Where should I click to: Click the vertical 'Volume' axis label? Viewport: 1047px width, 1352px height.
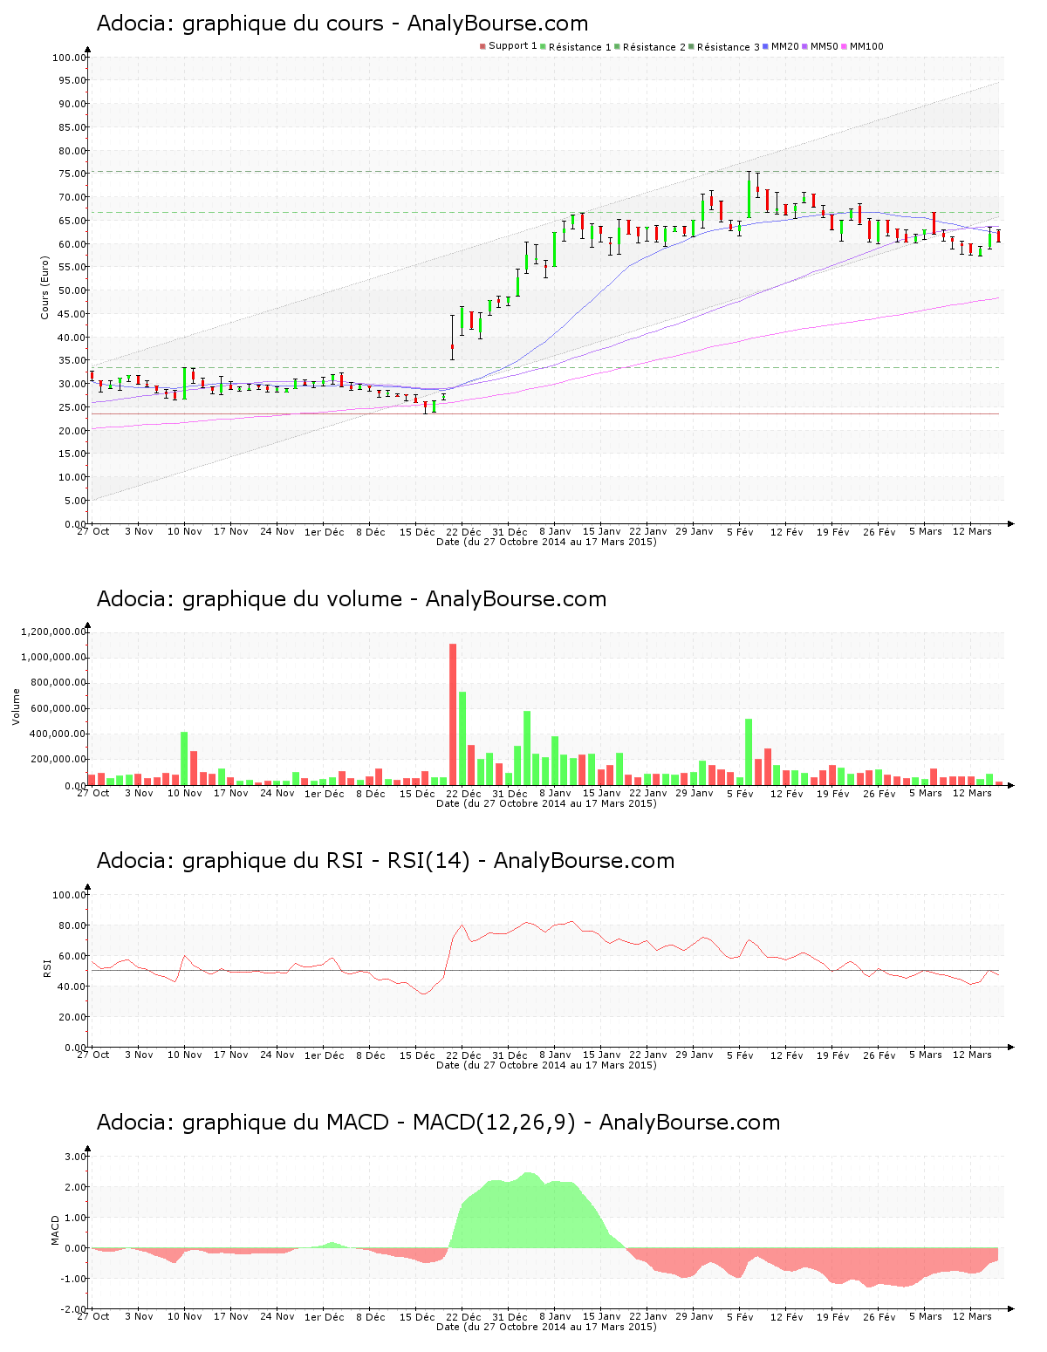[x=16, y=707]
